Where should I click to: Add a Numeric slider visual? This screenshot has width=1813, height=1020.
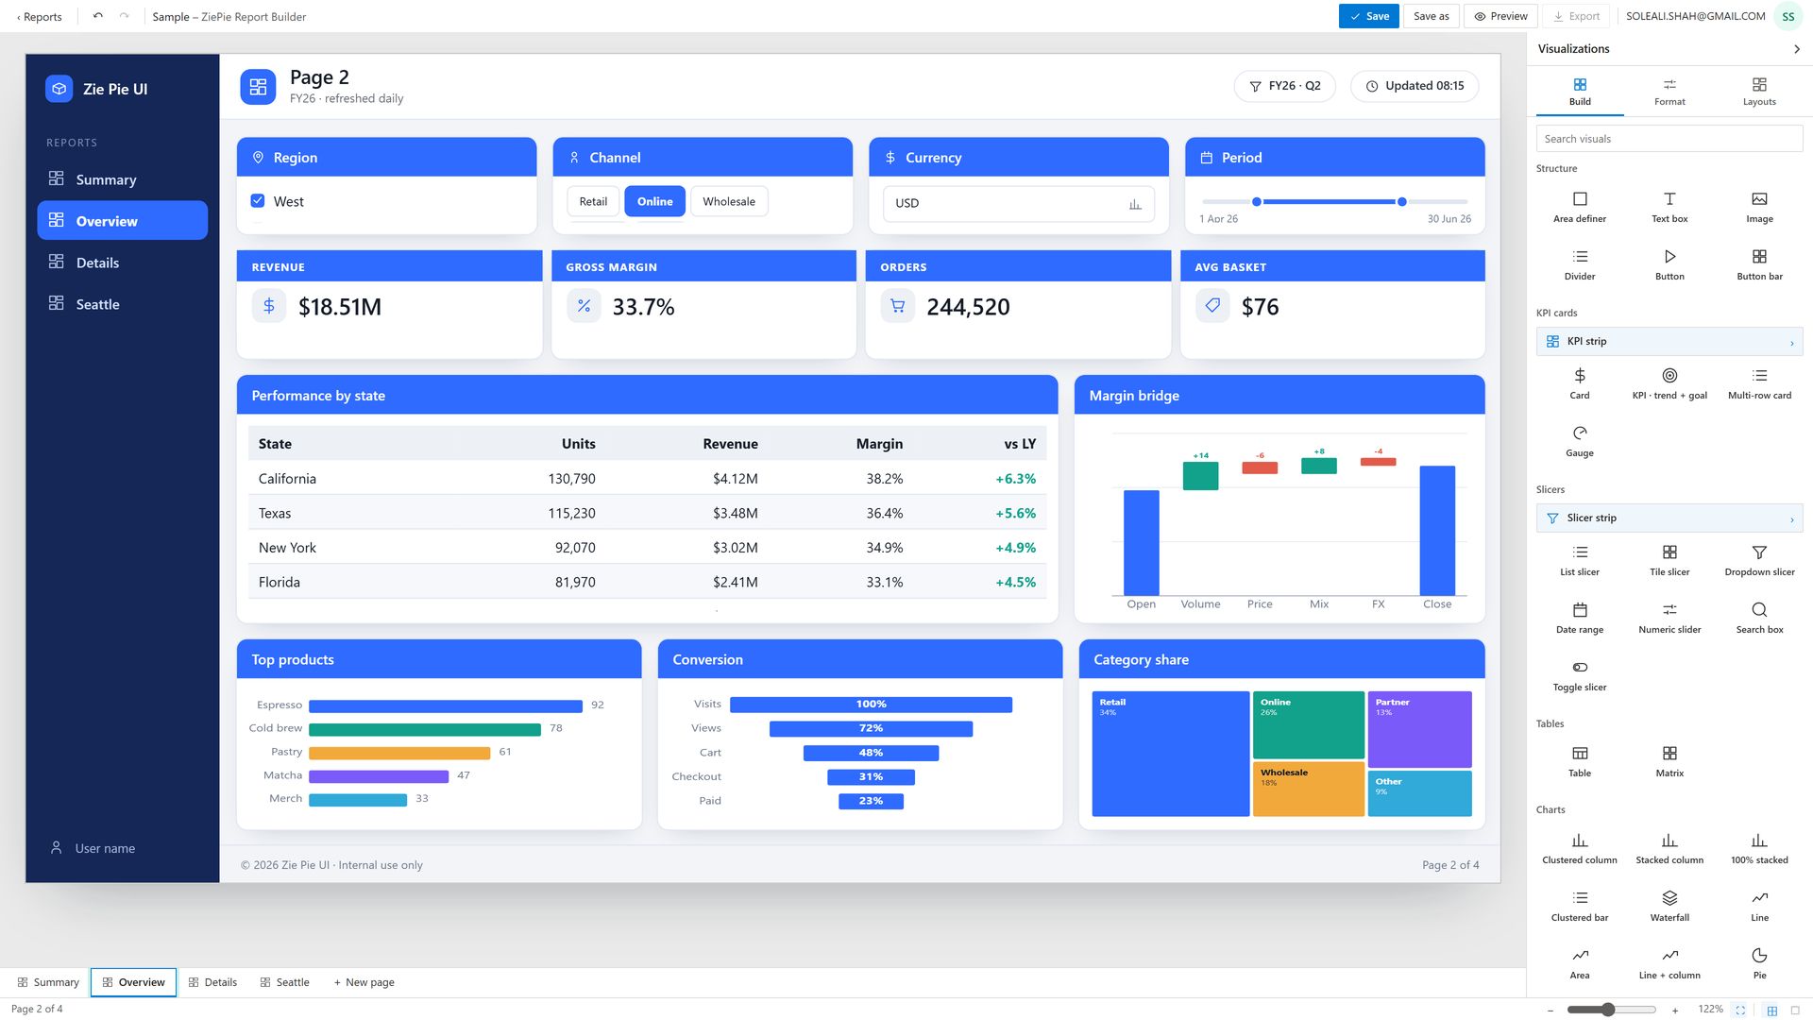tap(1669, 618)
